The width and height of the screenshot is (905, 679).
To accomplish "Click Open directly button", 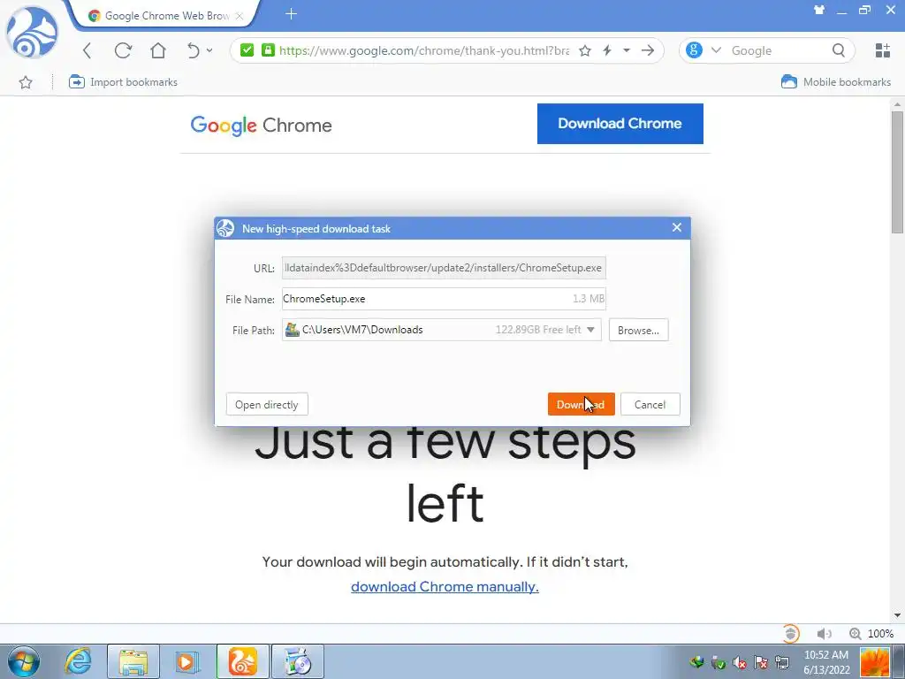I will tap(267, 404).
